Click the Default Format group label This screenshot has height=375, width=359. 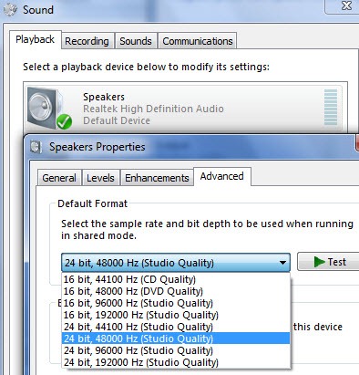[x=92, y=203]
